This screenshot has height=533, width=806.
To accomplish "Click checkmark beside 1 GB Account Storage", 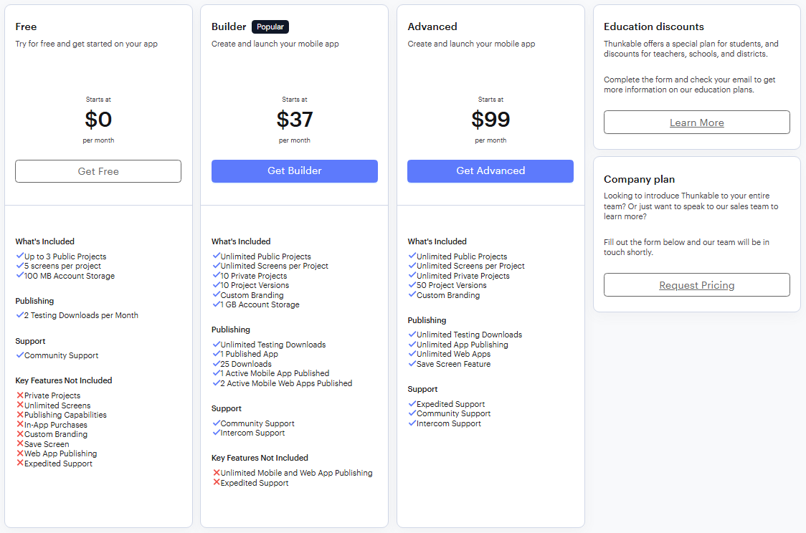I will 217,304.
